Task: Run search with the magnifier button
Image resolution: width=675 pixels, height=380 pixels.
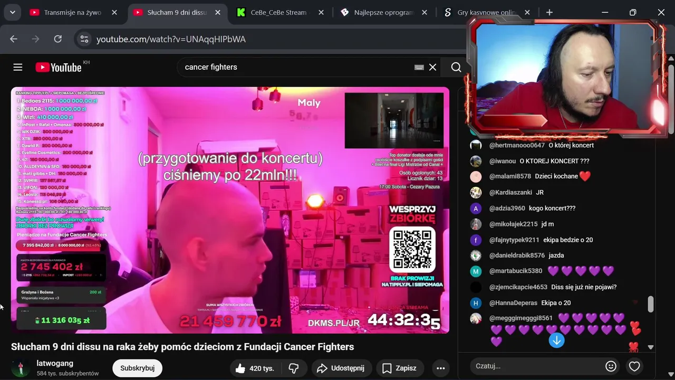Action: pyautogui.click(x=456, y=67)
